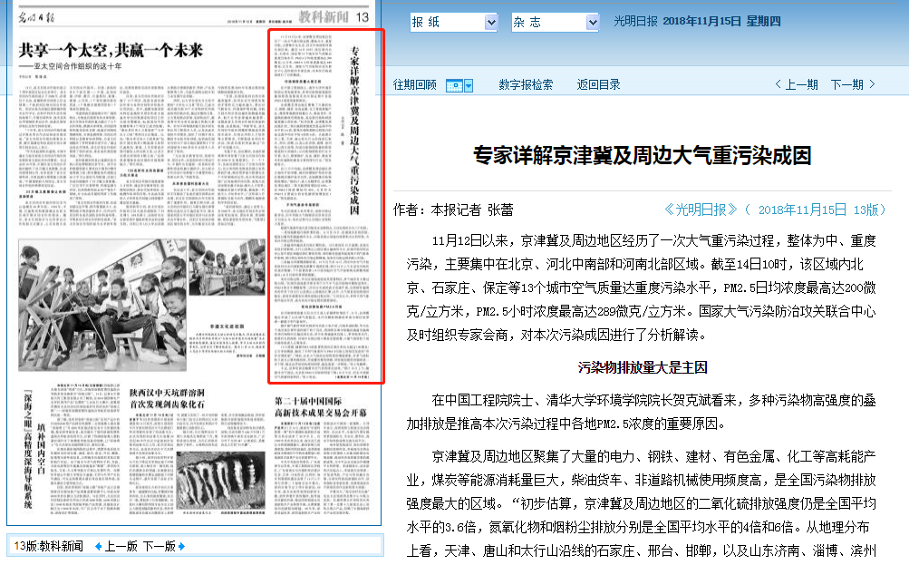909x565 pixels.
Task: Open the 《光明日报》 source link
Action: (701, 209)
